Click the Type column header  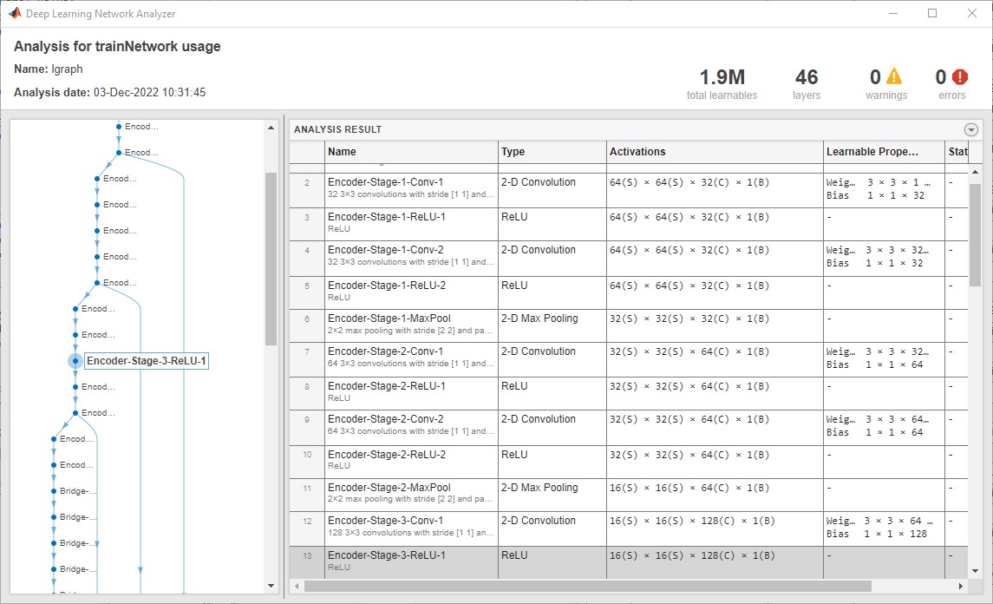(552, 152)
